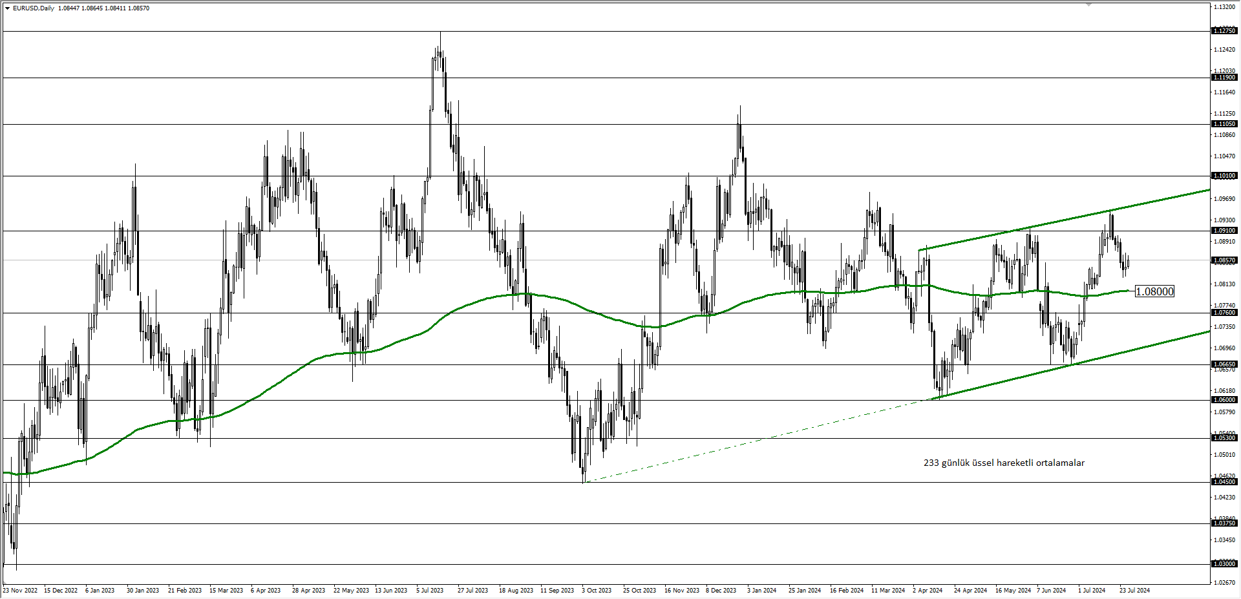
Task: Click the 1.11050 horizontal level price tag
Action: point(1224,124)
